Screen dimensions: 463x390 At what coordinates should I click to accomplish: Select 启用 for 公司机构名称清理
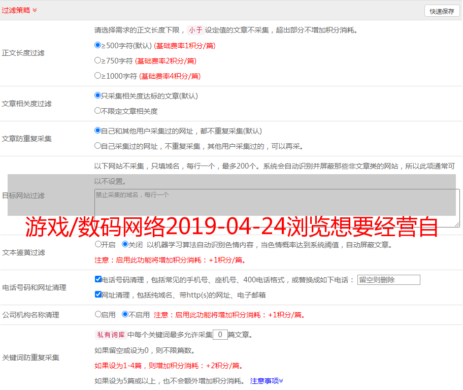click(x=98, y=314)
